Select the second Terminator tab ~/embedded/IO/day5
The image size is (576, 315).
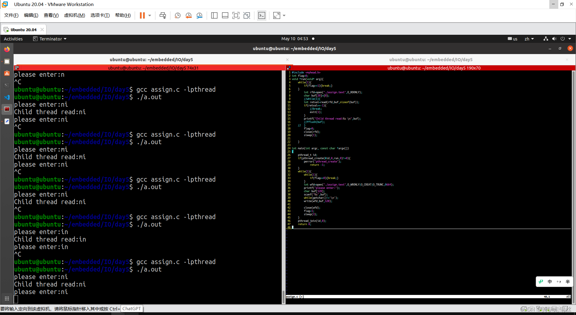pos(431,60)
